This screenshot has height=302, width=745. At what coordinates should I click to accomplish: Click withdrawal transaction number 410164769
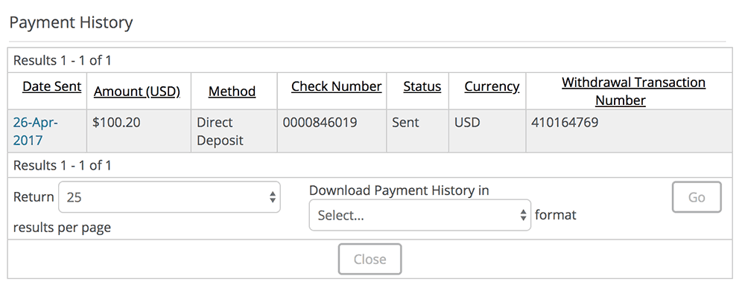click(565, 122)
